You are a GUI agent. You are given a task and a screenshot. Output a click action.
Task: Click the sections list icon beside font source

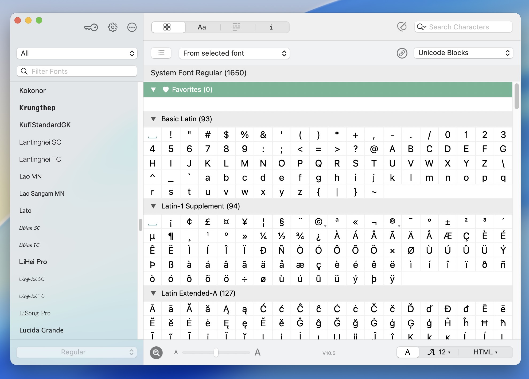[x=161, y=53]
